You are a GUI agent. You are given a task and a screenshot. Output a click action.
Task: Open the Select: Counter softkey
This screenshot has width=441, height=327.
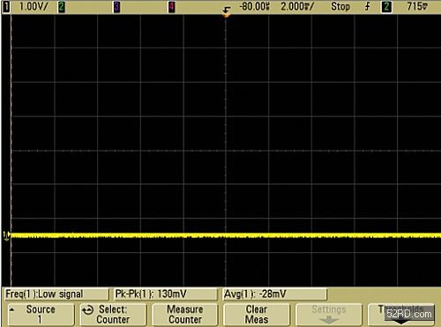click(x=113, y=315)
